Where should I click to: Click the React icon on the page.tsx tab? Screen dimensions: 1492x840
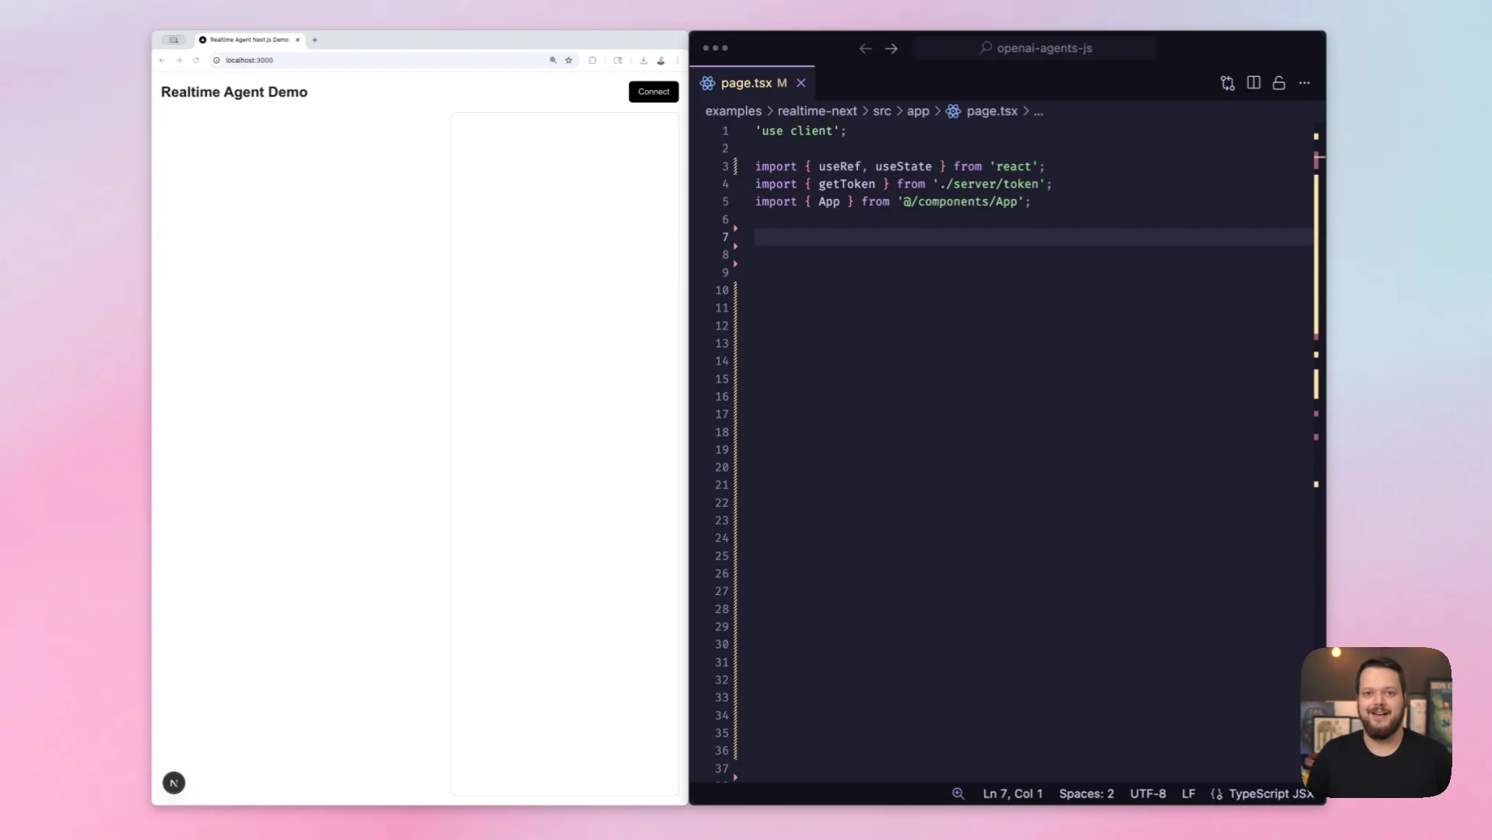click(x=707, y=83)
